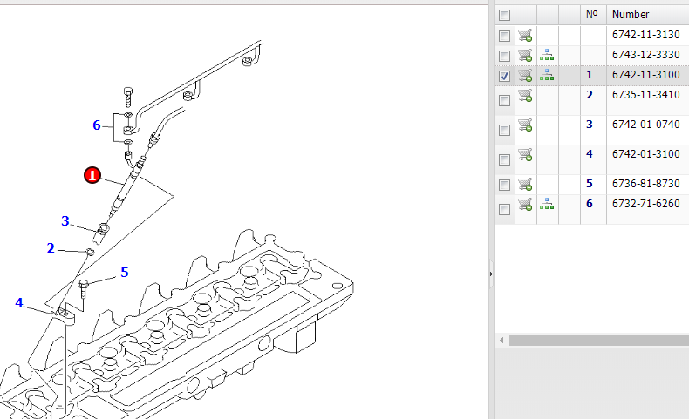This screenshot has width=689, height=419.
Task: Check the checkbox for part 6732-71-6260
Action: (x=504, y=209)
